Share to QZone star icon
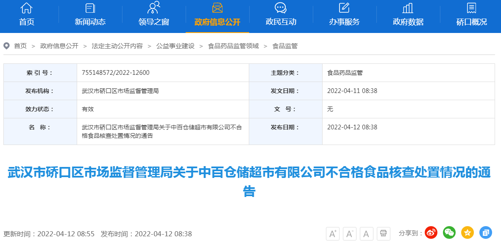Screen dimensions: 501x246 coord(468,233)
